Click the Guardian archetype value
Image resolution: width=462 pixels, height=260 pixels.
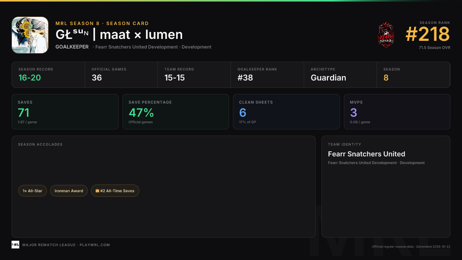(x=328, y=78)
